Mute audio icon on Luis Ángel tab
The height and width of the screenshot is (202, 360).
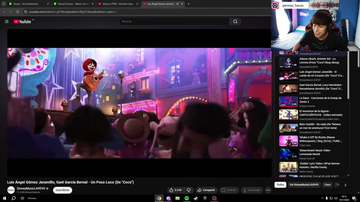pos(177,4)
